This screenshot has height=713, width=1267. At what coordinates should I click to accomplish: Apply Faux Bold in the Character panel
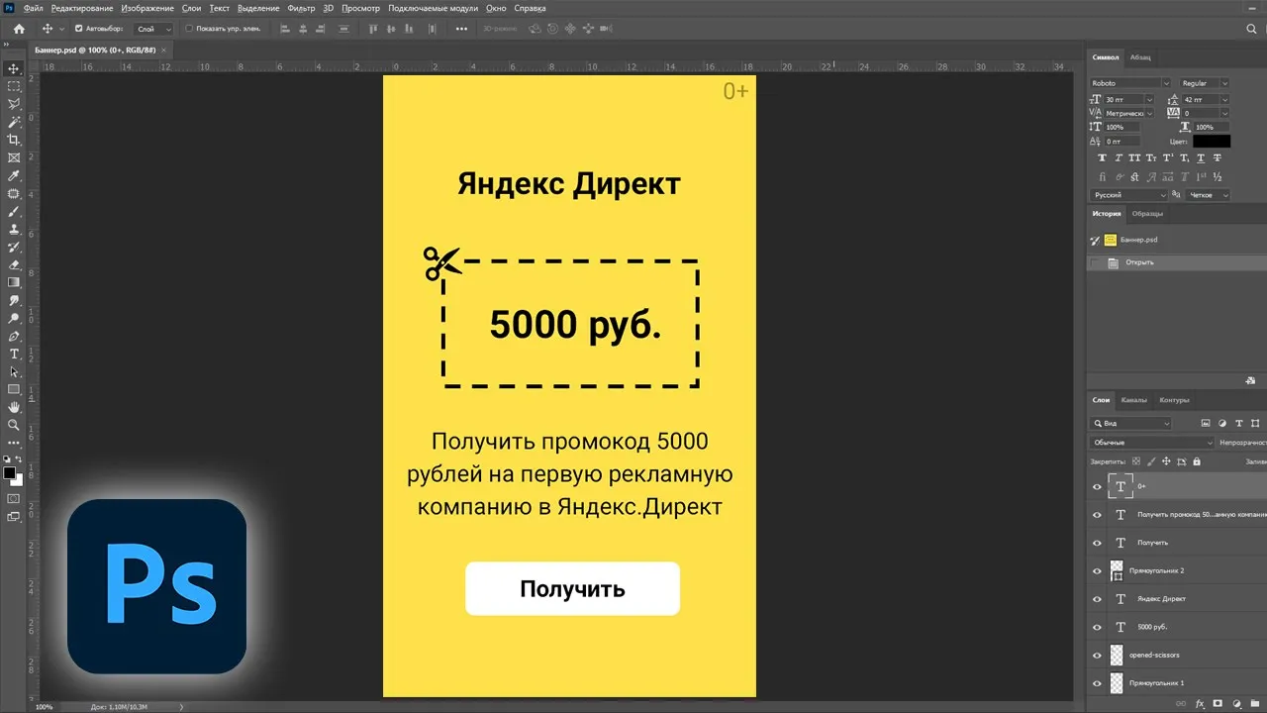1103,158
